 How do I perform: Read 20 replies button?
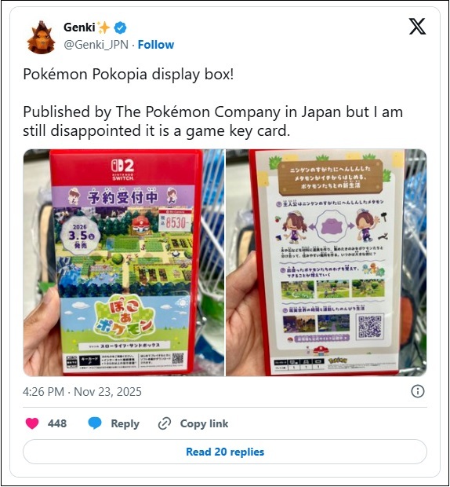[x=225, y=452]
